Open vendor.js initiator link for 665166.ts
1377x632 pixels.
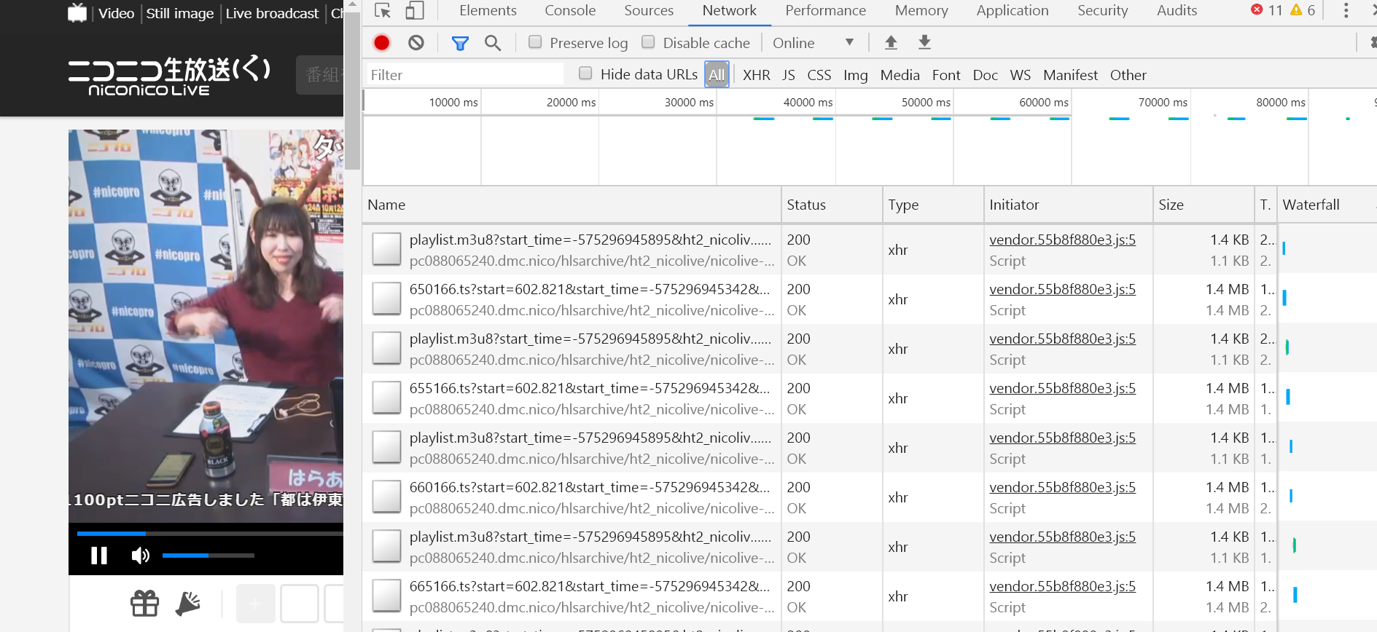[1062, 586]
